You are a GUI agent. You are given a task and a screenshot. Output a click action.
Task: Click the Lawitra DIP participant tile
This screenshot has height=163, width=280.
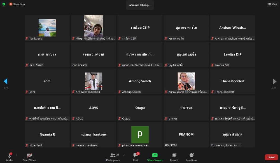(233, 54)
